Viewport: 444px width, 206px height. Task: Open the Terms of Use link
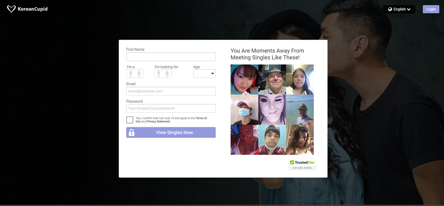201,118
